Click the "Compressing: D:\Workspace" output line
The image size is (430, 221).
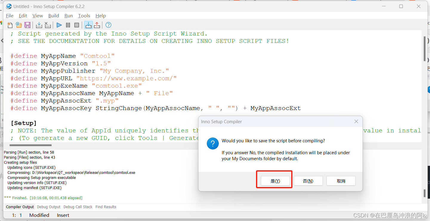[x=71, y=172]
